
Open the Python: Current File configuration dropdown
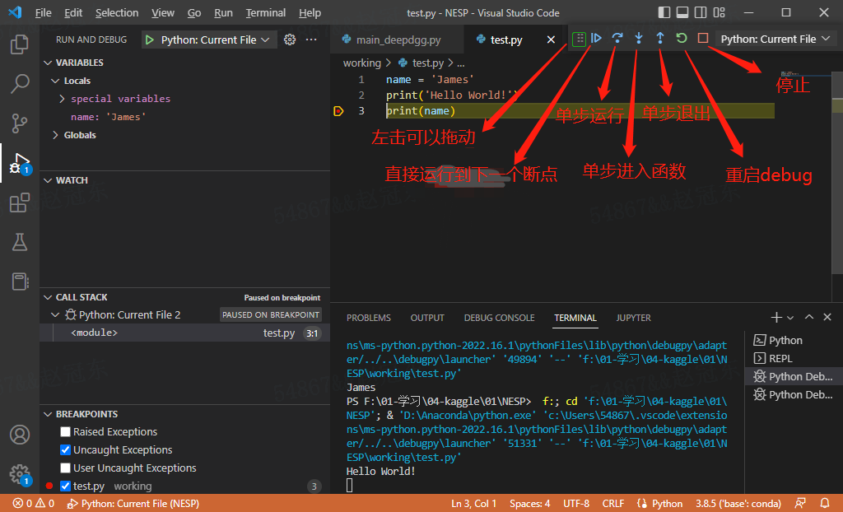tap(209, 40)
